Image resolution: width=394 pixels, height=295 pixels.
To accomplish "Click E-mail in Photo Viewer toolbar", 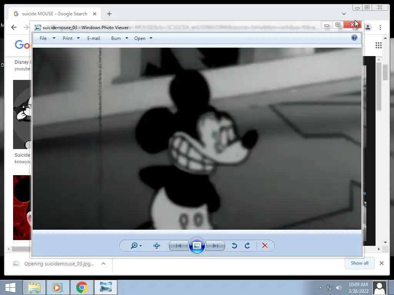I will point(93,38).
